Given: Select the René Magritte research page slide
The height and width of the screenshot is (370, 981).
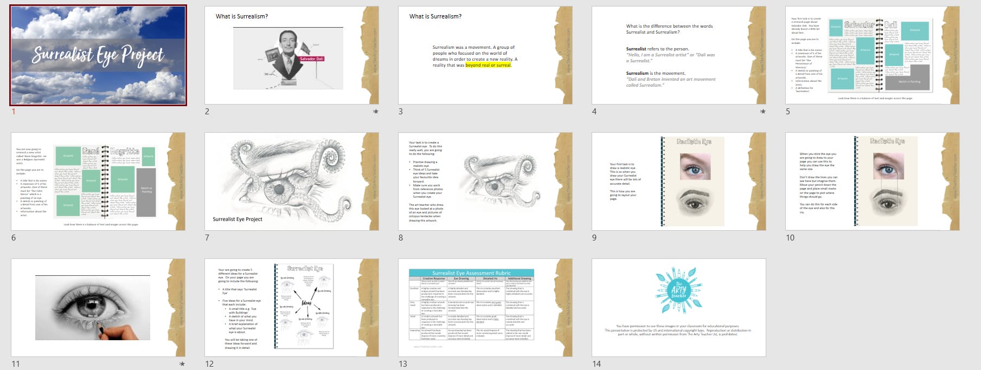Looking at the screenshot, I should point(98,181).
